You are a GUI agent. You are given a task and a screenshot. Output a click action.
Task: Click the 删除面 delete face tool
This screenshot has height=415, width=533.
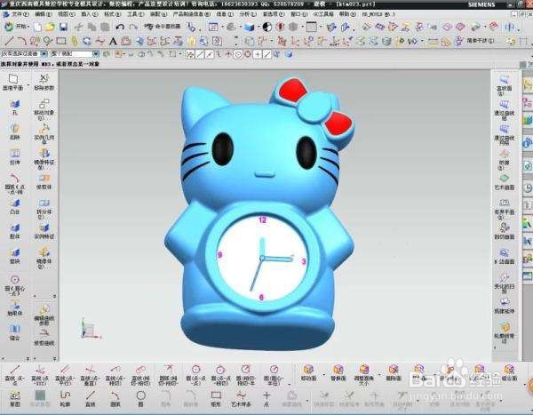pos(394,372)
